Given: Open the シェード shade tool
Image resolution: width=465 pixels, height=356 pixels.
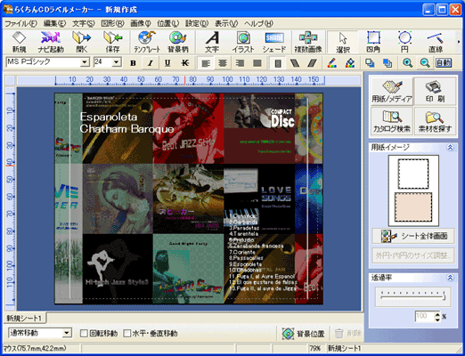Looking at the screenshot, I should pyautogui.click(x=274, y=42).
